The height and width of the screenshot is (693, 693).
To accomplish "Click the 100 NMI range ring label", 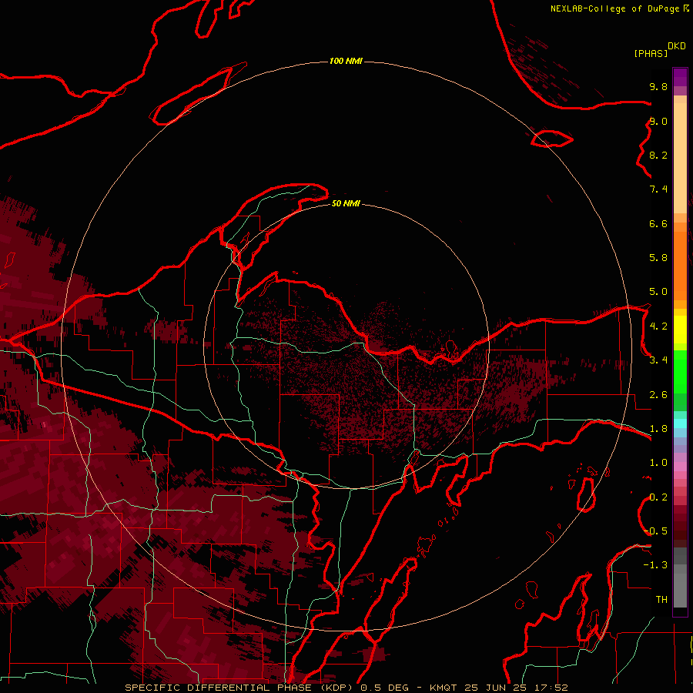I will pos(346,61).
